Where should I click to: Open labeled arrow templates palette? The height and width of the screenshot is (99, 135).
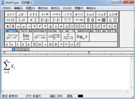click(79, 20)
